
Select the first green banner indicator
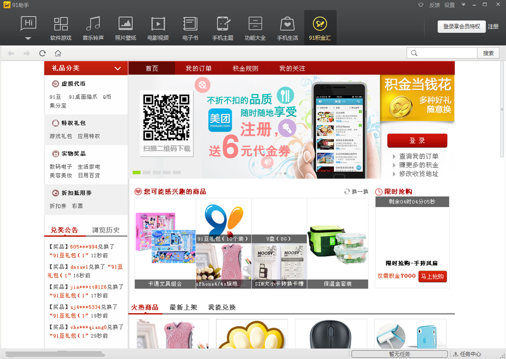click(136, 173)
